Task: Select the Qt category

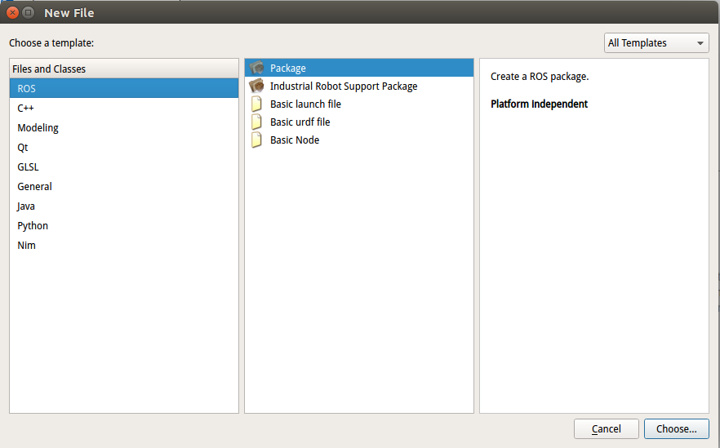Action: [x=124, y=148]
